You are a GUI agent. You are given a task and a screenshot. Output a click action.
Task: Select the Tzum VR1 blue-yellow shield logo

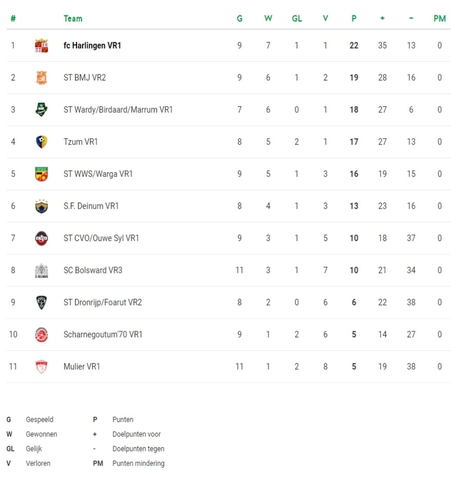42,142
